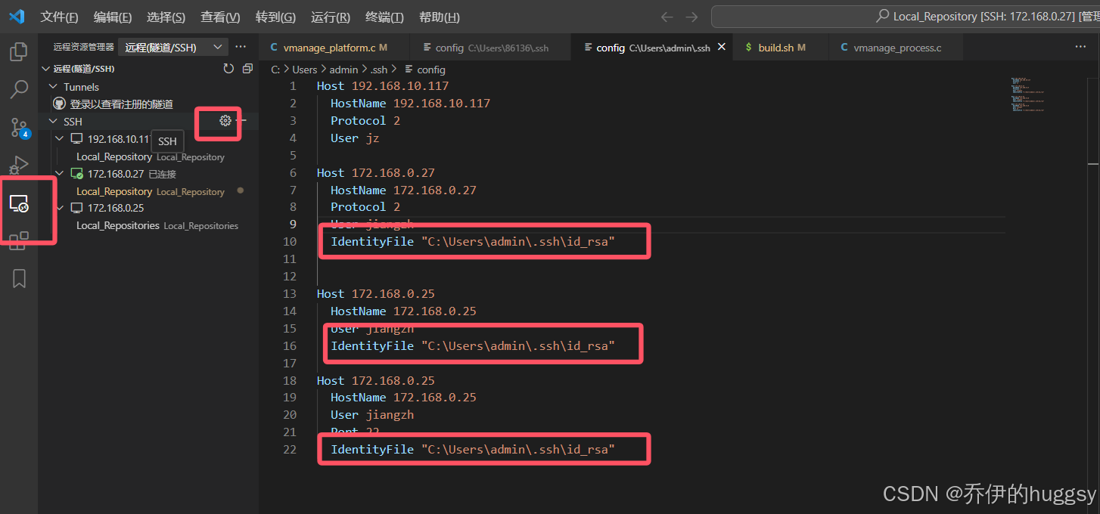Collapse the 172.168.0.27 connected host

point(61,174)
